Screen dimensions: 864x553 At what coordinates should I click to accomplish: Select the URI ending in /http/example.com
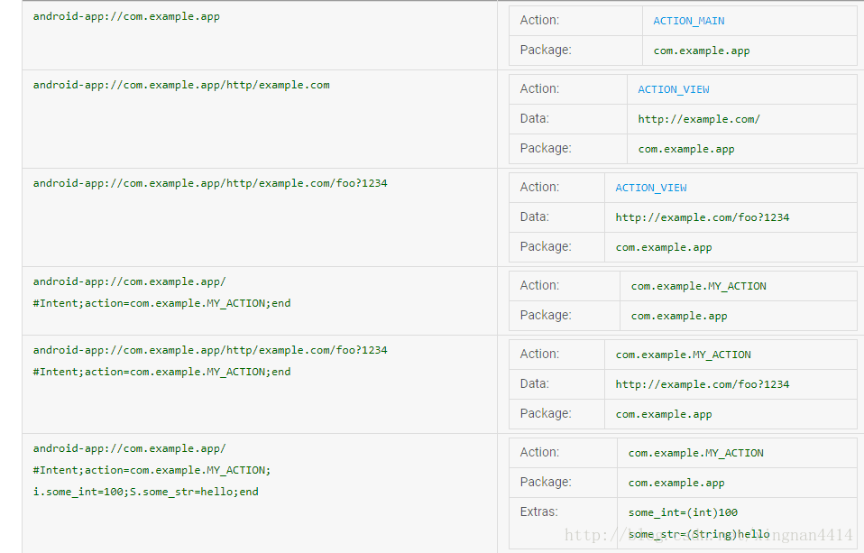click(x=181, y=85)
